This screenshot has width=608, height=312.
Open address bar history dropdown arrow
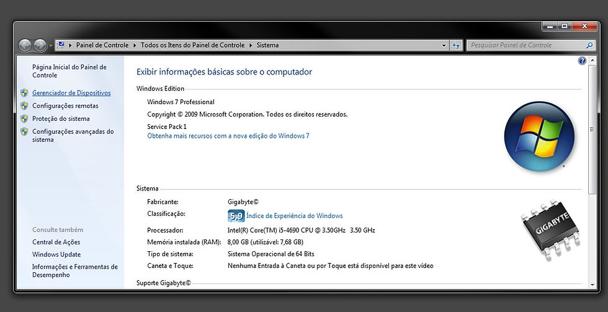444,45
